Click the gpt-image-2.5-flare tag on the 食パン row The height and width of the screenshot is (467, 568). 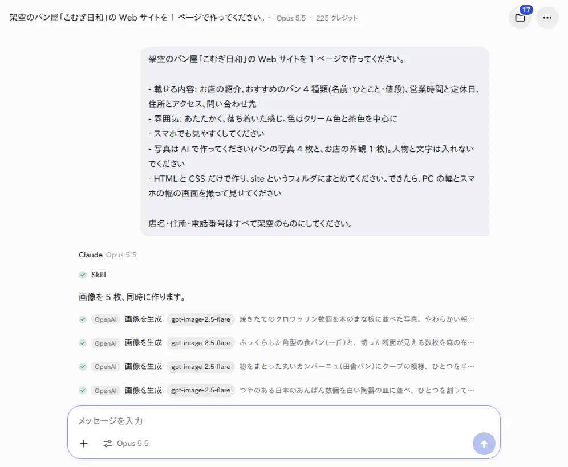(x=201, y=343)
